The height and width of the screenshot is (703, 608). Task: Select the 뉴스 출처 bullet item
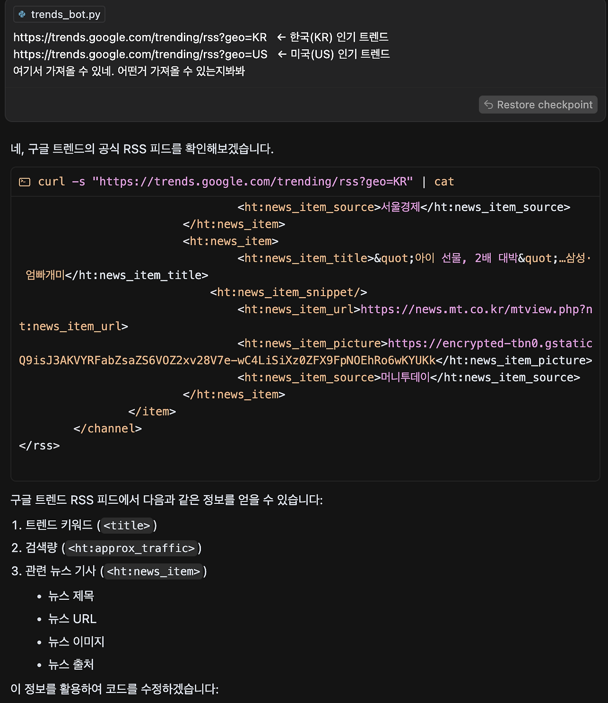71,664
